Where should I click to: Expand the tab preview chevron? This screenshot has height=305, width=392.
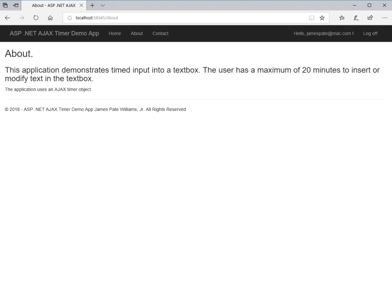pos(102,5)
